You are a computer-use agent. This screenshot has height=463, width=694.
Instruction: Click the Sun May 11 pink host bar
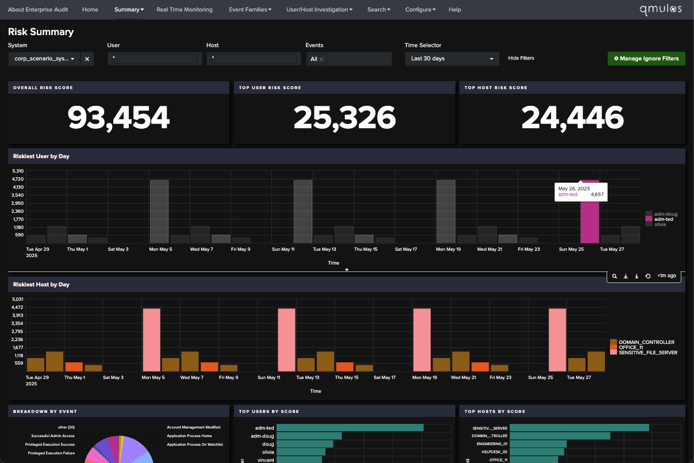coord(286,340)
